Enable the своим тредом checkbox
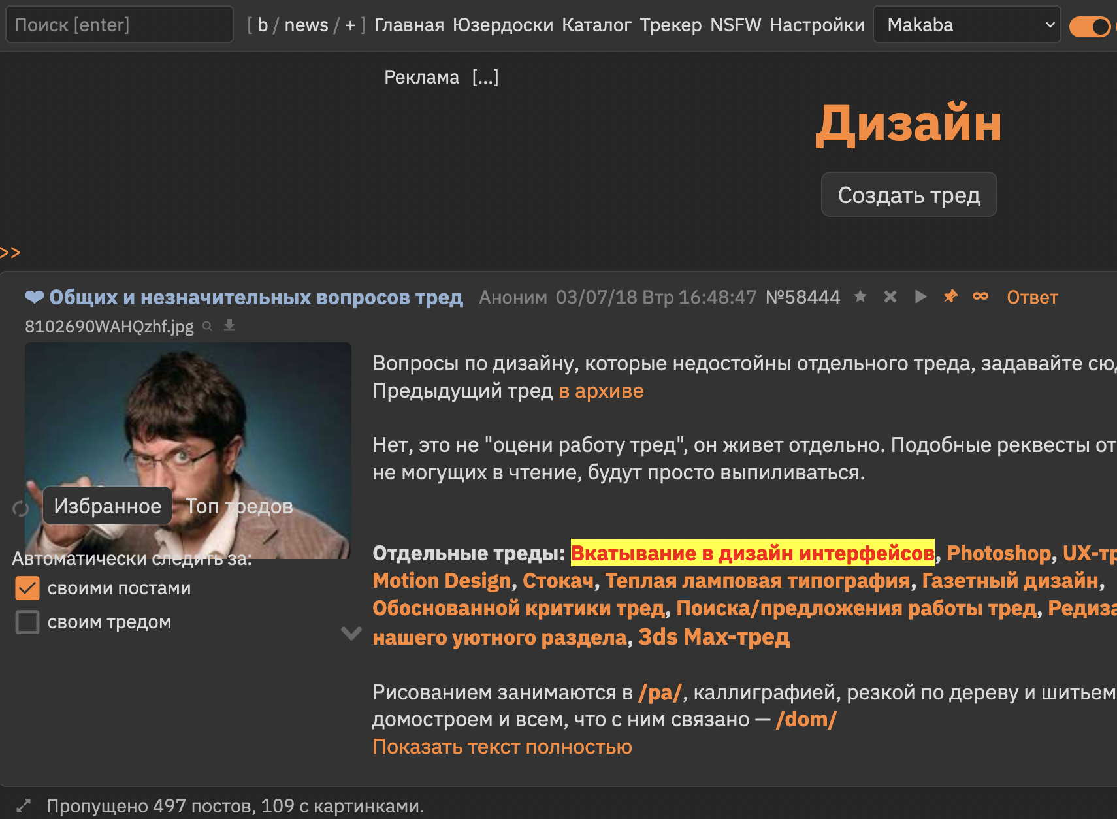This screenshot has width=1117, height=819. pos(27,622)
